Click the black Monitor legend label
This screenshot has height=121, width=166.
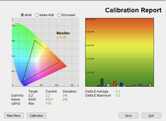[63, 33]
